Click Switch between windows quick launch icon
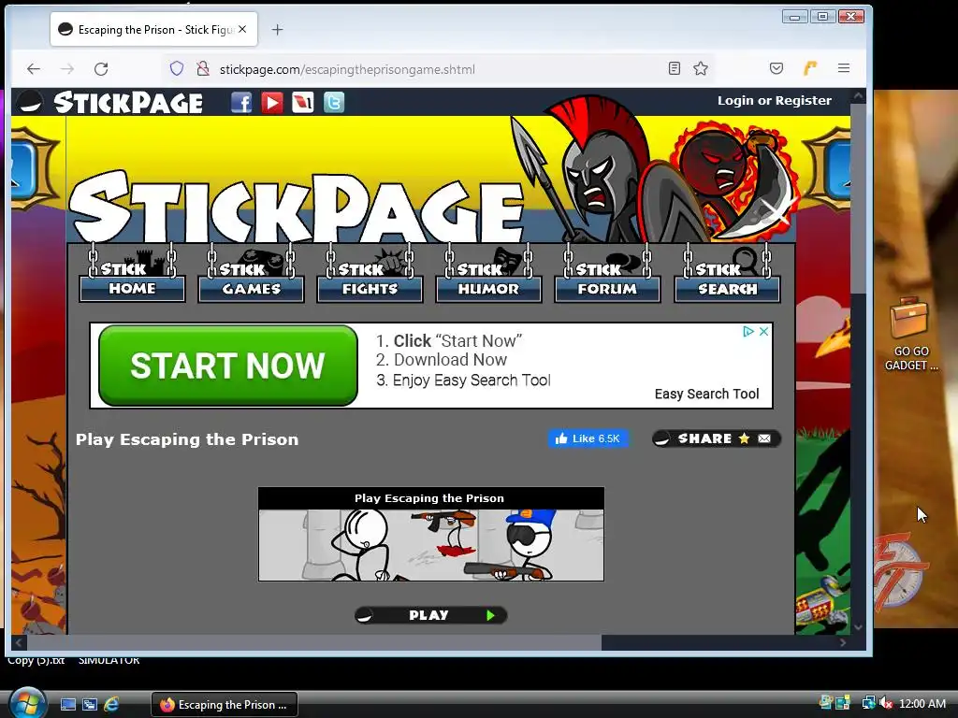The height and width of the screenshot is (718, 958). [89, 704]
